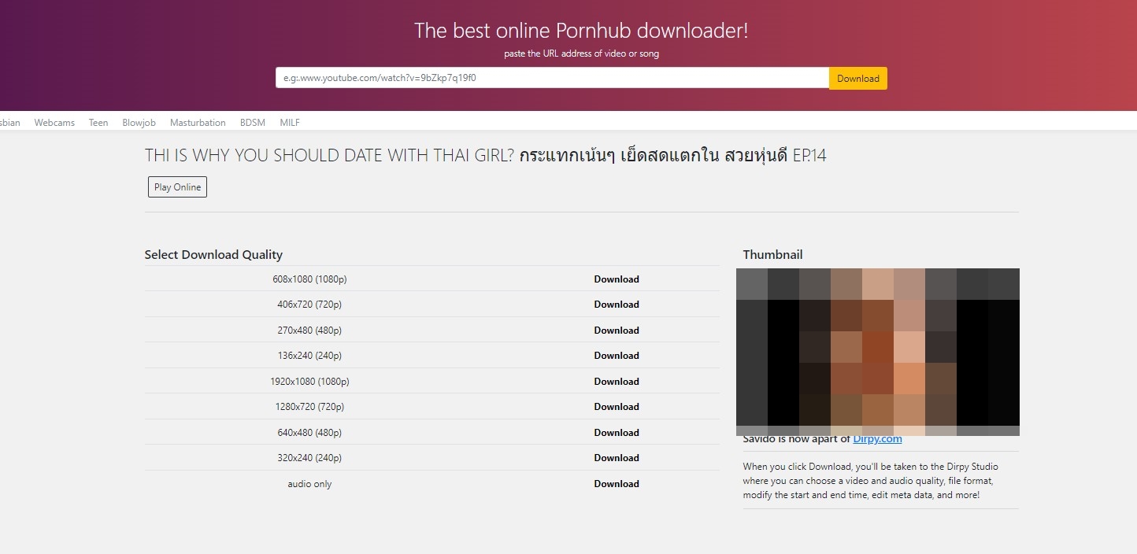Click Download link in the 1920x1080 (1080p) row
This screenshot has height=554, width=1137.
pyautogui.click(x=617, y=382)
